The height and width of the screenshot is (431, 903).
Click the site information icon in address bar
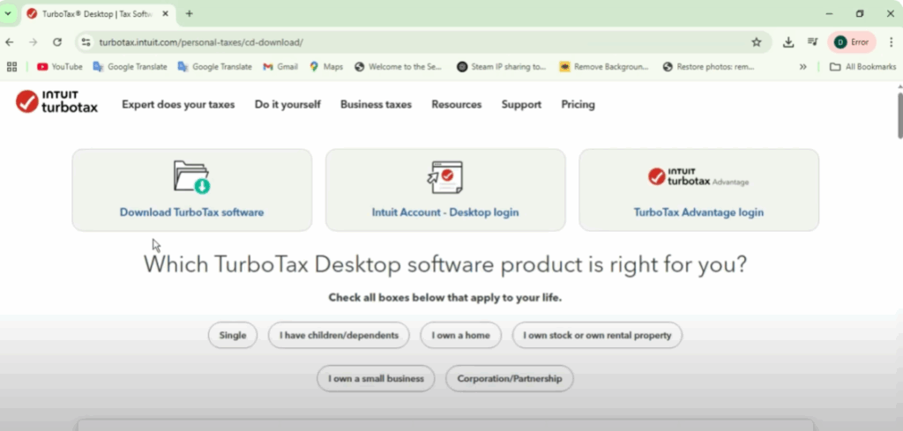tap(86, 42)
